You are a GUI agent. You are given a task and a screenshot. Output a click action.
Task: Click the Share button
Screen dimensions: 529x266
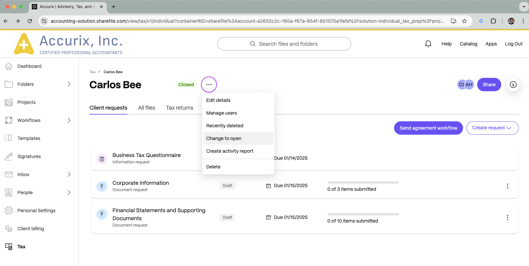tap(489, 85)
